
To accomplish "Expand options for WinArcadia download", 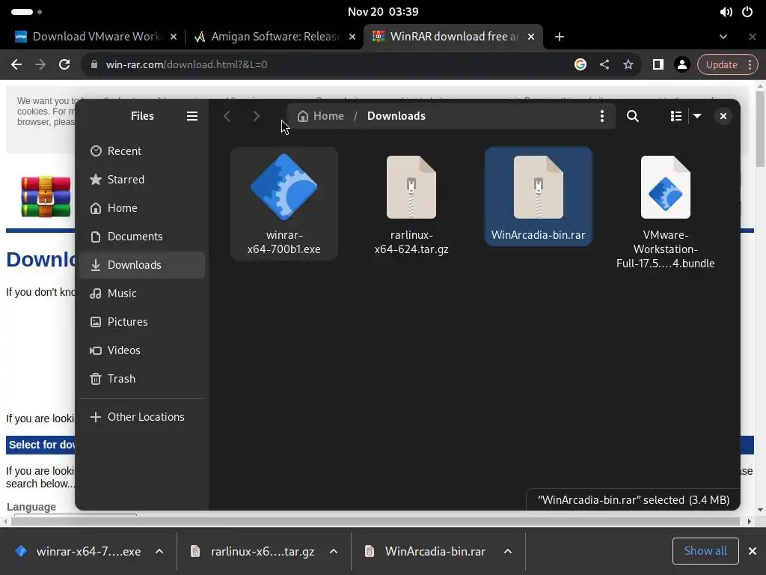I will coord(508,552).
